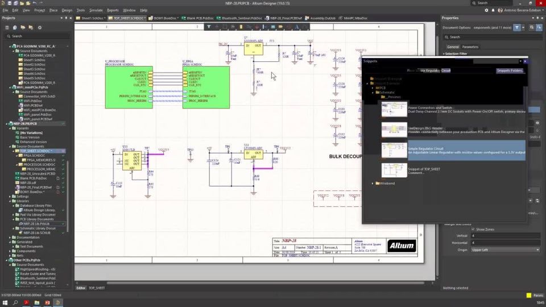Click the Properties panel filter funnel icon
The height and width of the screenshot is (307, 546).
(517, 27)
